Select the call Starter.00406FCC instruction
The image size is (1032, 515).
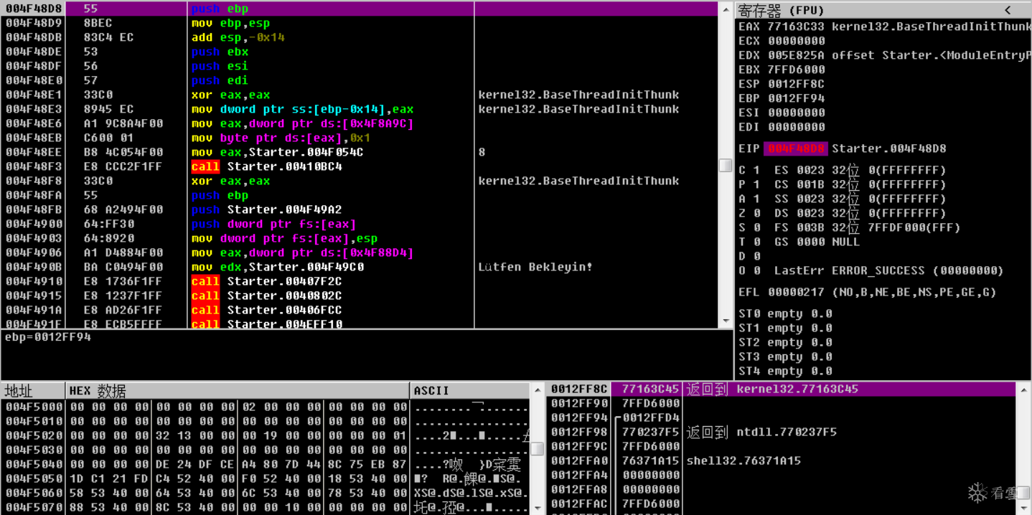coord(266,310)
